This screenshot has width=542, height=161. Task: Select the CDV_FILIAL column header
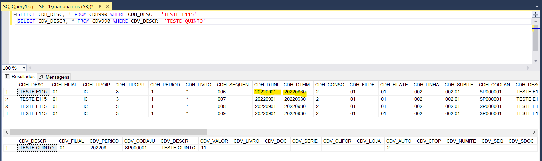coord(72,141)
